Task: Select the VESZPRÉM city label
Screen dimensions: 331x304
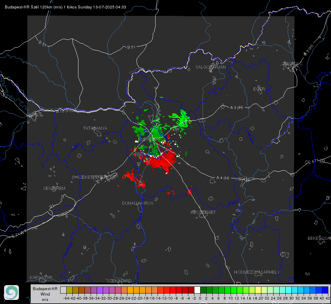Action: pyautogui.click(x=54, y=188)
